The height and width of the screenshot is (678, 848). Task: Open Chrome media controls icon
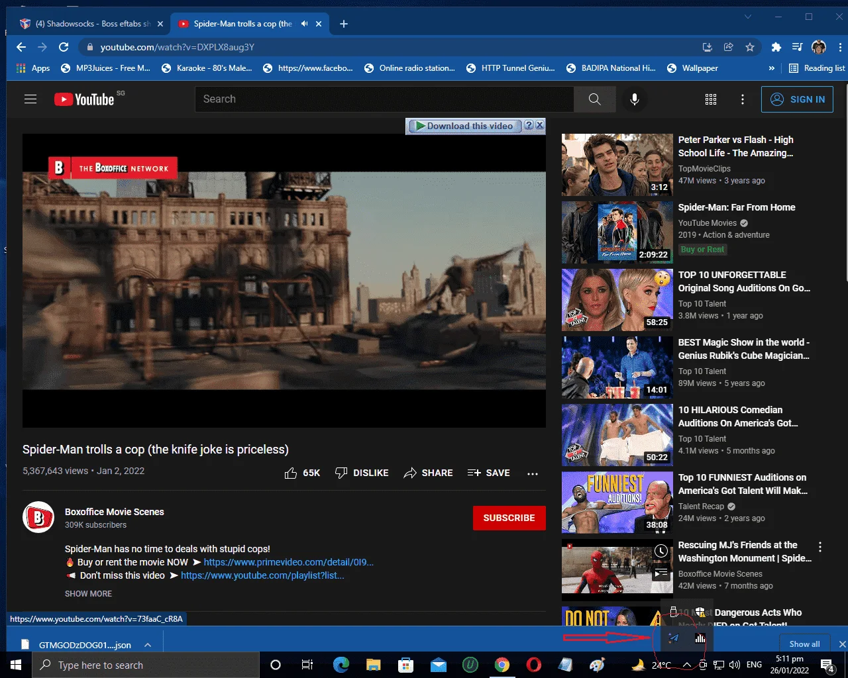(x=797, y=47)
